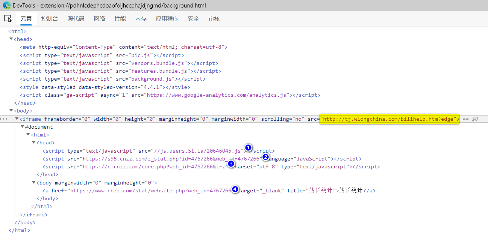The image size is (488, 237).
Task: Click annotation badge 4 beside the anchor tag
Action: tap(235, 189)
